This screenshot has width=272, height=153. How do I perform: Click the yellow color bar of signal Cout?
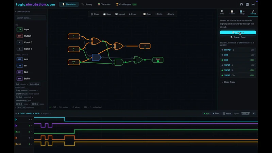pyautogui.click(x=15, y=144)
